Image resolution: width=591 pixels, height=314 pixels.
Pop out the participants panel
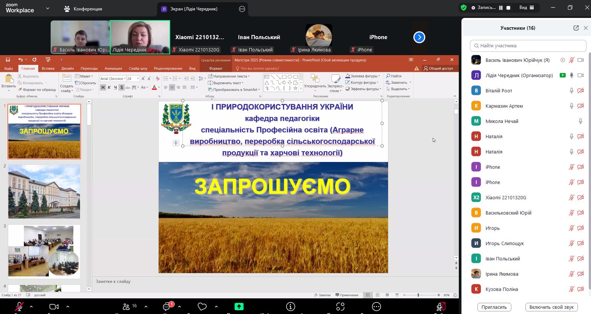coord(576,28)
